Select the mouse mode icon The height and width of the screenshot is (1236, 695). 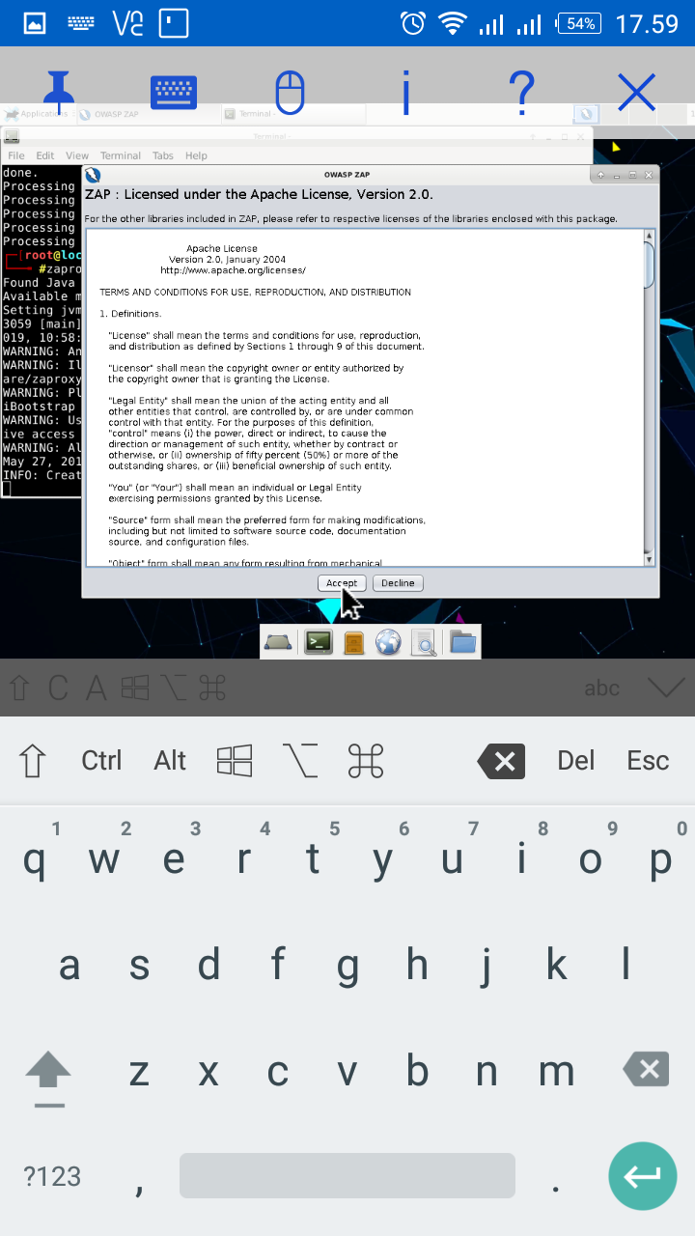[290, 94]
